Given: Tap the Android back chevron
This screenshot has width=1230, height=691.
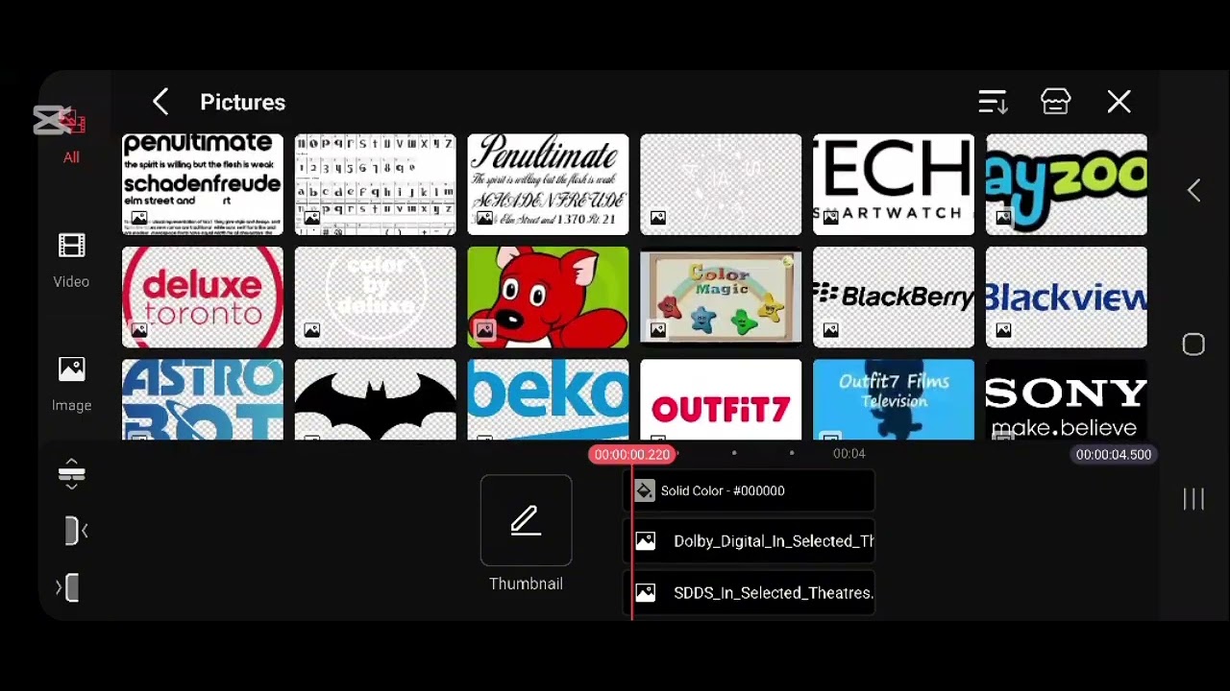Looking at the screenshot, I should pyautogui.click(x=1193, y=190).
